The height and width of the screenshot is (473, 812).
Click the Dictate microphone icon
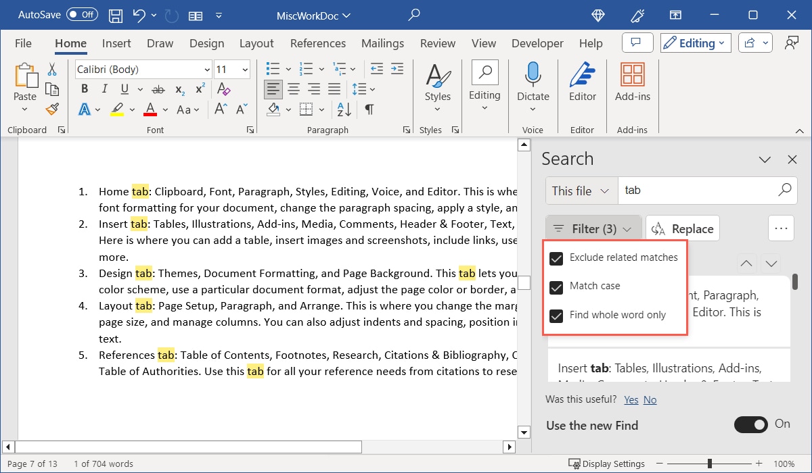533,75
